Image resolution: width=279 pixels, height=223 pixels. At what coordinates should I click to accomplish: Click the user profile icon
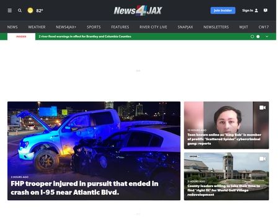pyautogui.click(x=256, y=11)
